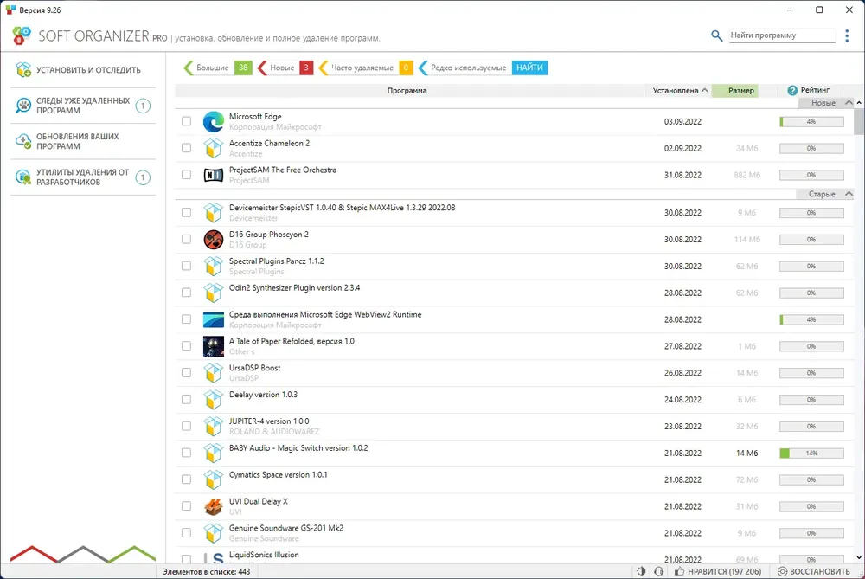Click the rating help question mark icon
This screenshot has height=579, width=865.
pos(792,91)
